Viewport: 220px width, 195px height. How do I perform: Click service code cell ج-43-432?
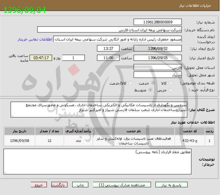point(190,141)
